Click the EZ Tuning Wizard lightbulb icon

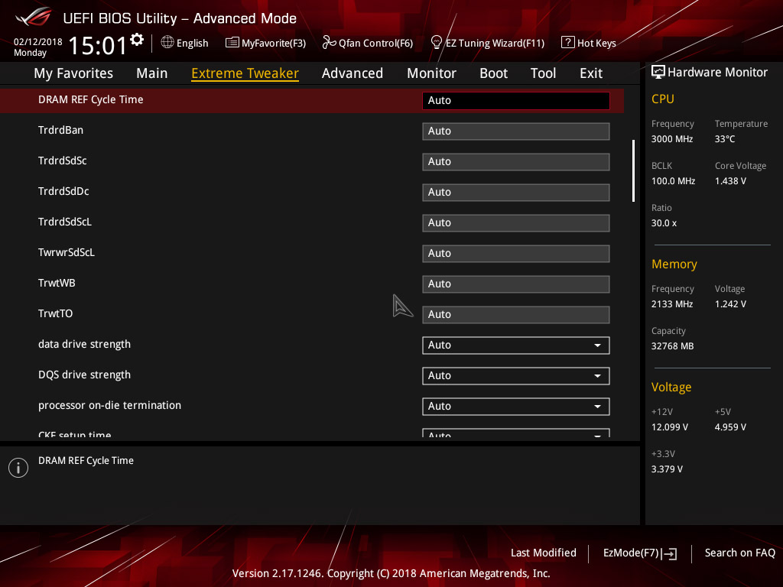(436, 43)
